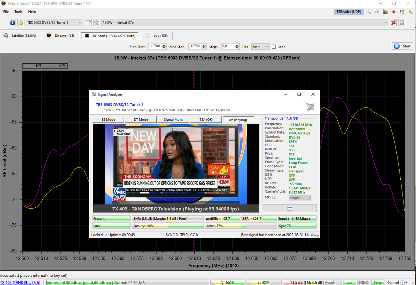
Task: Decrease Freq Stop with down stepper
Action: tap(204, 48)
